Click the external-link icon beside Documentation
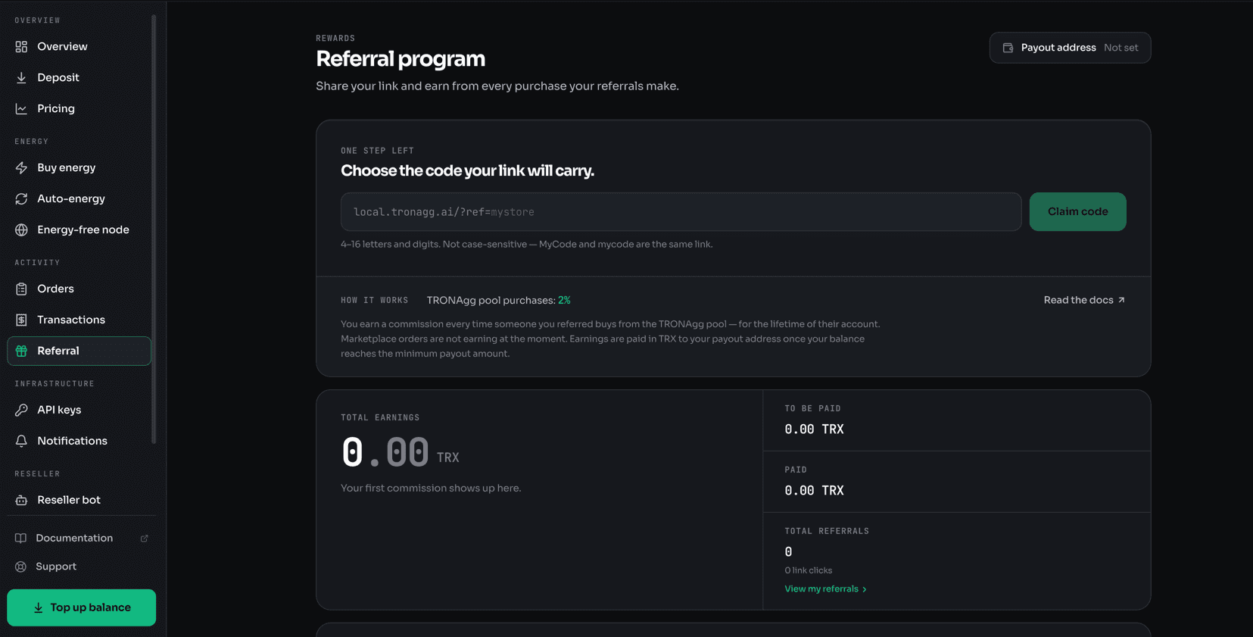Screen dimensions: 1253x637 coord(145,539)
